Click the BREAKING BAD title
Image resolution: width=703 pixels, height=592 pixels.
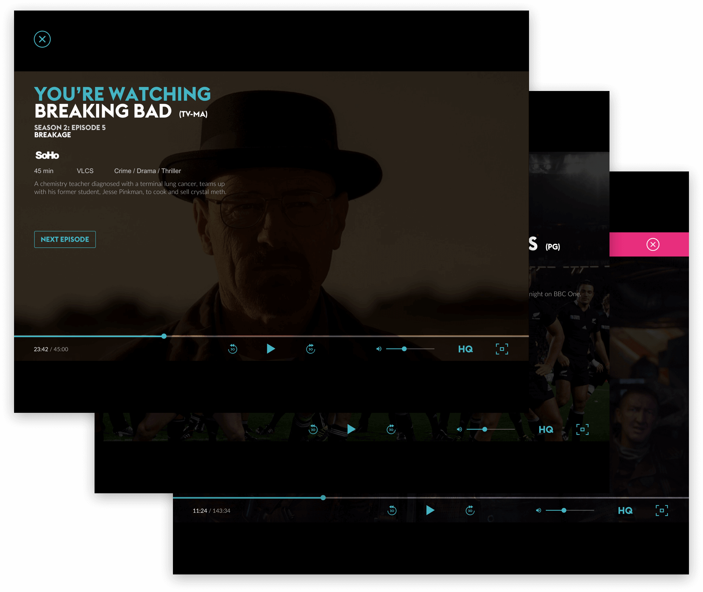(103, 111)
